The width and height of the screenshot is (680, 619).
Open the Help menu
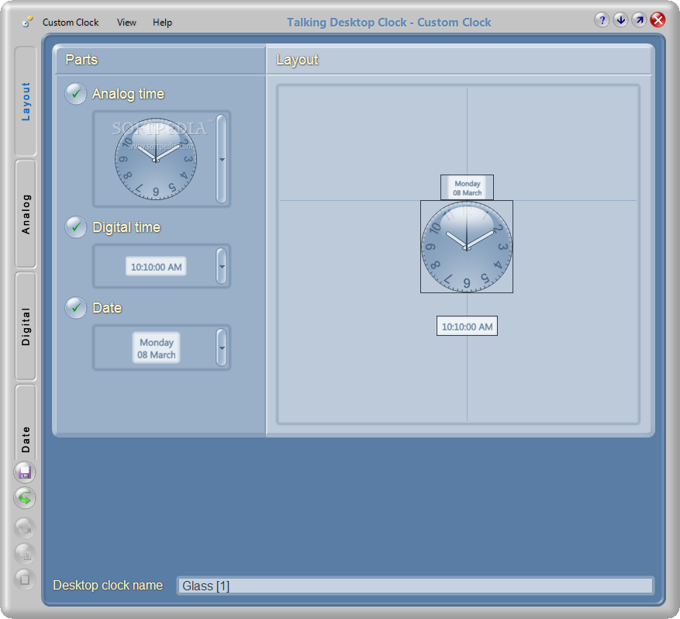click(x=162, y=22)
